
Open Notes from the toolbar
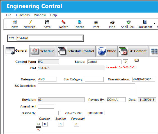pos(80,24)
